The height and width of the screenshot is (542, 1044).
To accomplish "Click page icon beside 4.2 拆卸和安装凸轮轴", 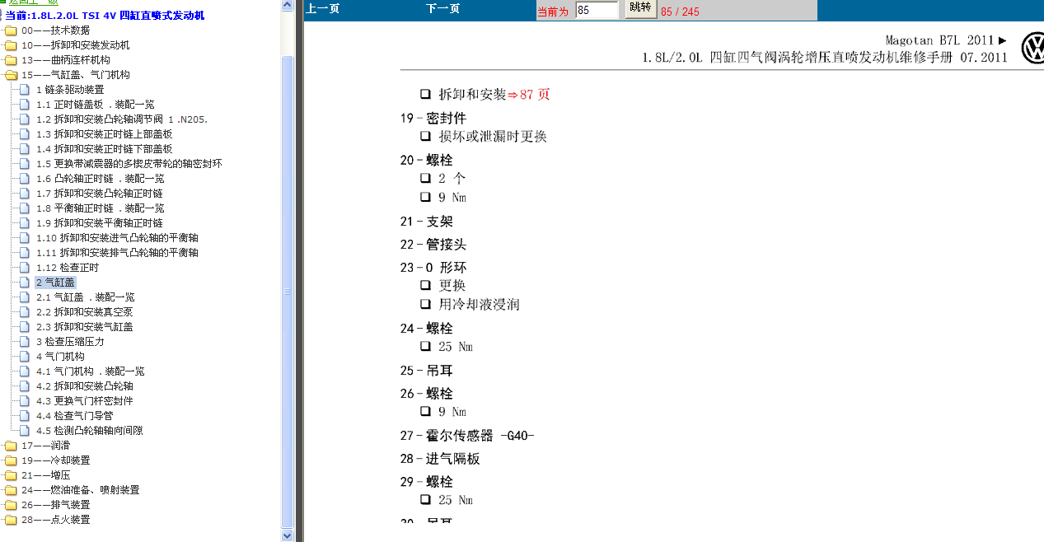I will coord(25,386).
